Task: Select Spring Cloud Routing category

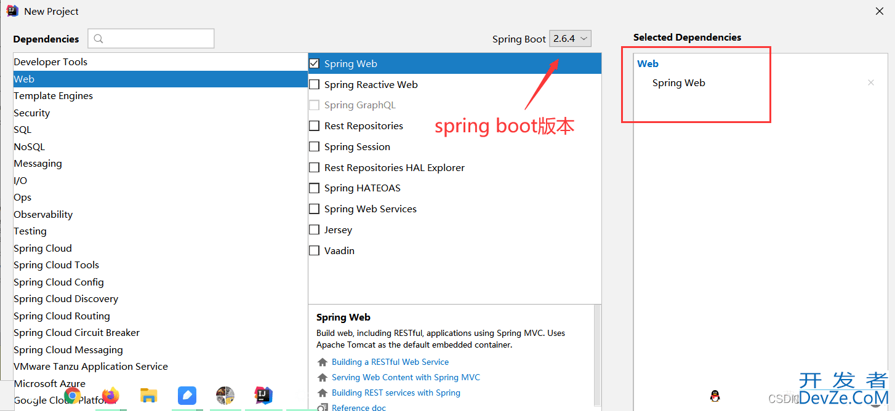Action: pyautogui.click(x=160, y=316)
